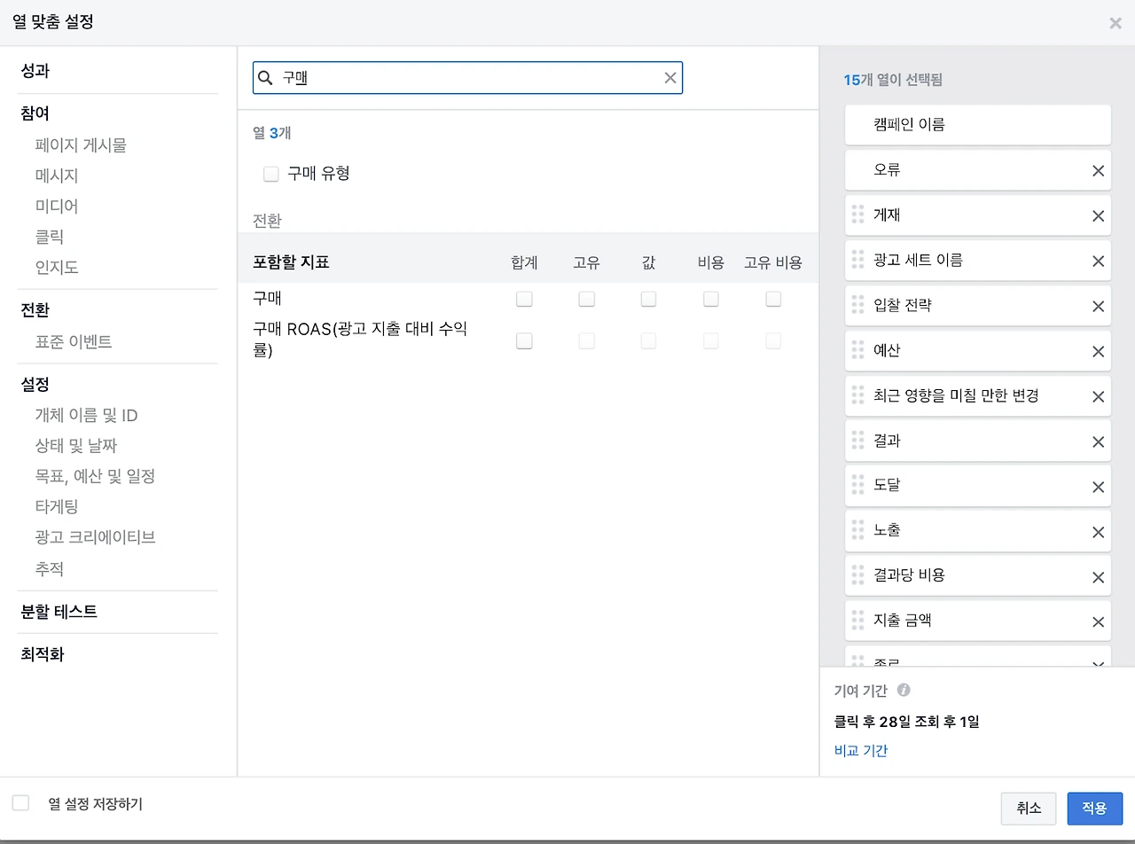The image size is (1135, 844).
Task: Select the 타게팅 subcategory
Action: point(57,507)
